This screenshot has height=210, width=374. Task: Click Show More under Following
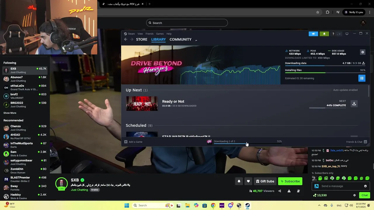[x=10, y=113]
